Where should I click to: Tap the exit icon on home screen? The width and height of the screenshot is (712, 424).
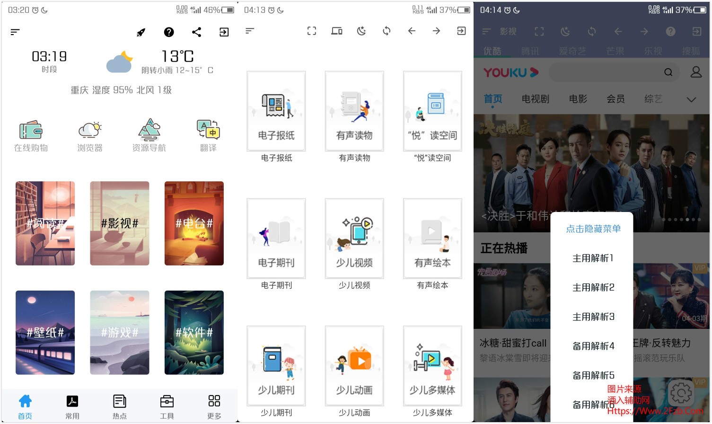[224, 32]
